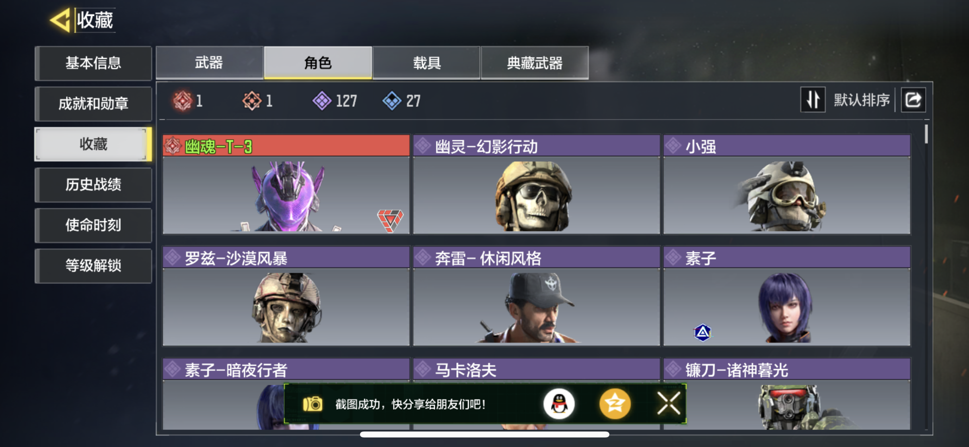The width and height of the screenshot is (969, 447).
Task: Click the share export icon
Action: pyautogui.click(x=913, y=99)
